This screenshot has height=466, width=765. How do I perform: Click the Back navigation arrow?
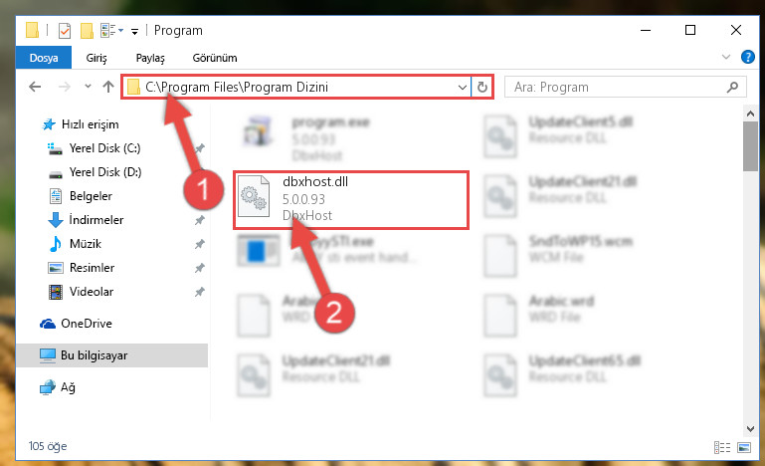pos(35,87)
